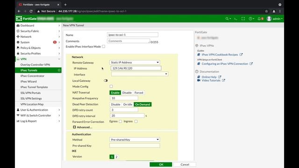Click the Video Tutorials camera icon
Viewport: 299px width, 168px height.
coord(199,80)
